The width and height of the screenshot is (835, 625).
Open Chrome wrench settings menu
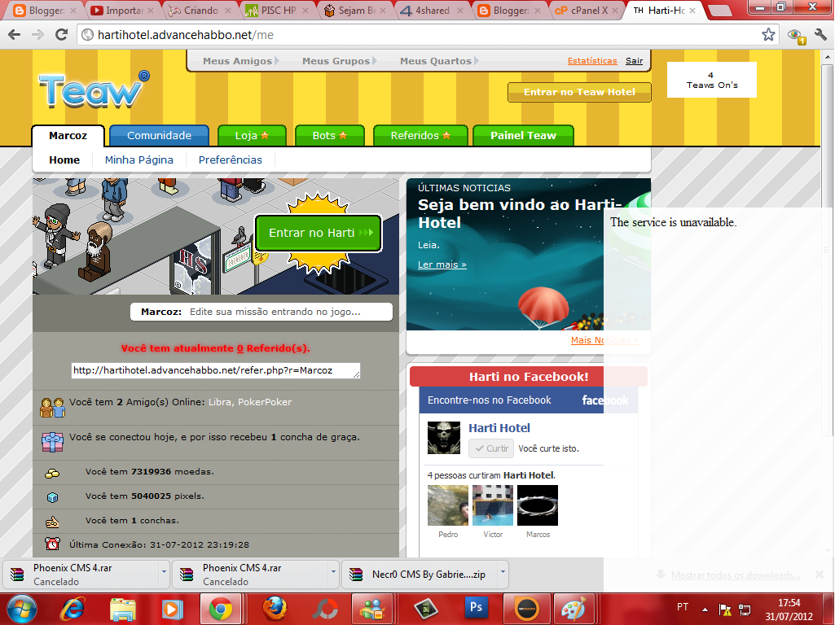pyautogui.click(x=820, y=35)
